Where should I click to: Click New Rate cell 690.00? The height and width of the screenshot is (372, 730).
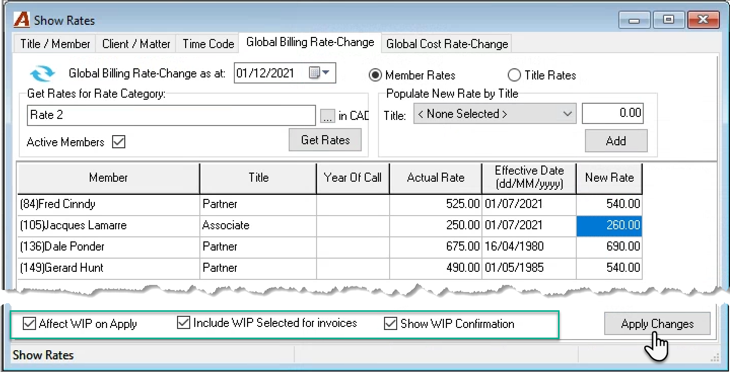(x=609, y=246)
